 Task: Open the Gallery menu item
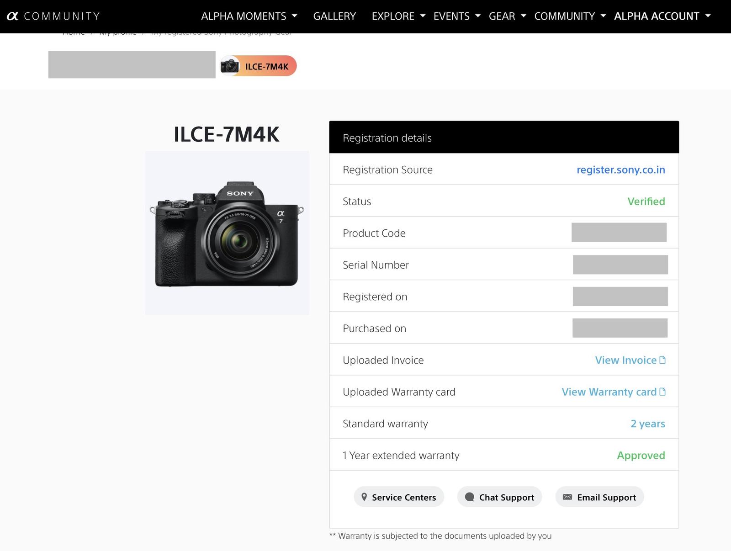click(334, 16)
